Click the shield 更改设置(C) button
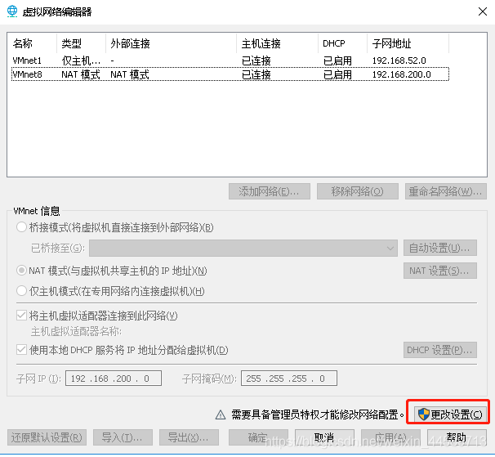The image size is (495, 457). (451, 414)
